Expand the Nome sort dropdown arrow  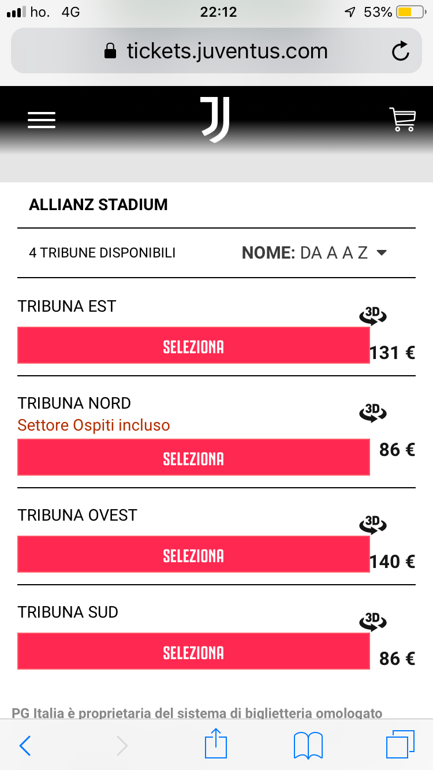[381, 253]
